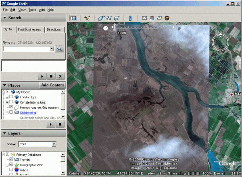
Task: Switch to Sky view planet icon
Action: (x=167, y=18)
